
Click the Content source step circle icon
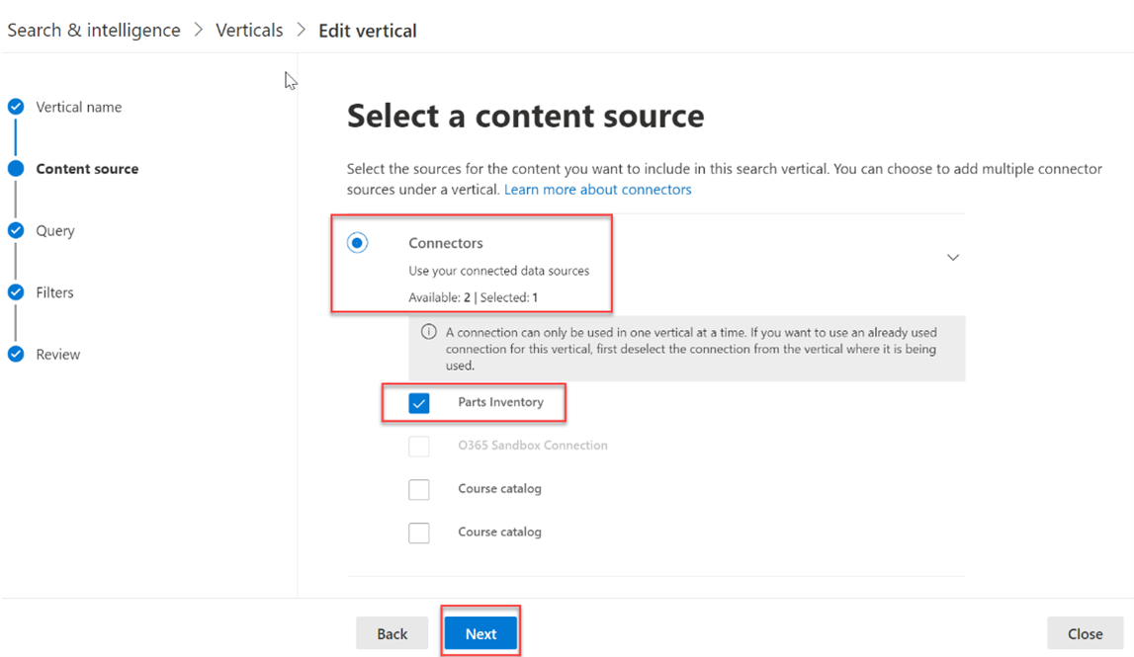(16, 169)
